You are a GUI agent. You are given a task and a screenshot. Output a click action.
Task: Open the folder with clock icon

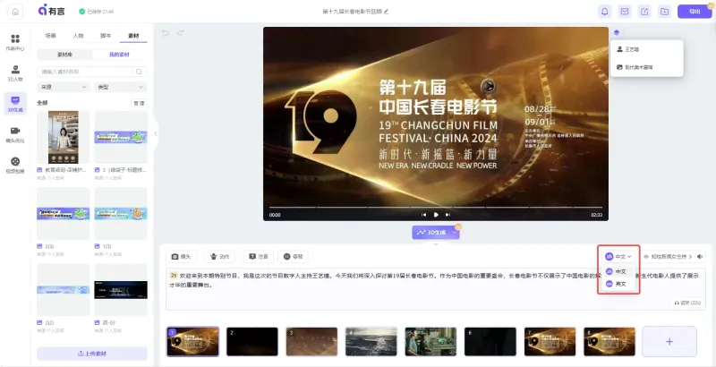pos(664,12)
